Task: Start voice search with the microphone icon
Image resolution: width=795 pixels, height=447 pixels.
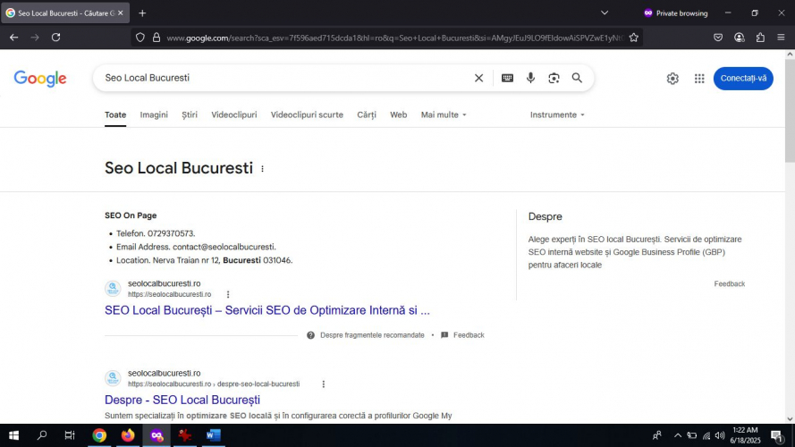Action: tap(530, 78)
